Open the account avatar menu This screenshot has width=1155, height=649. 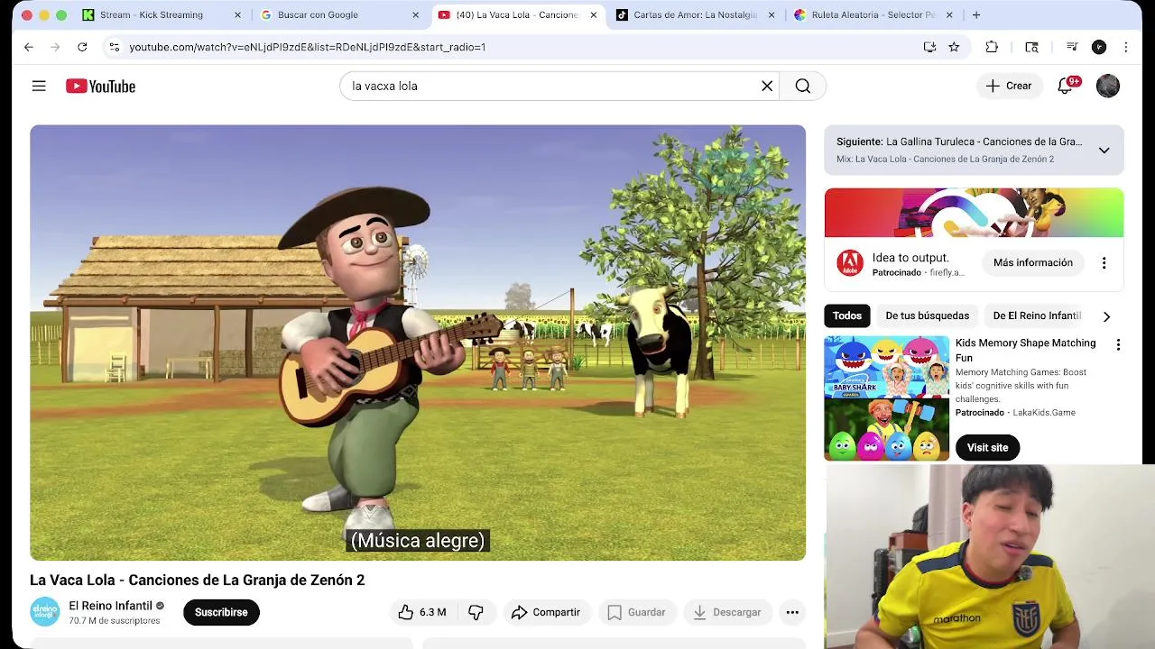[1108, 86]
